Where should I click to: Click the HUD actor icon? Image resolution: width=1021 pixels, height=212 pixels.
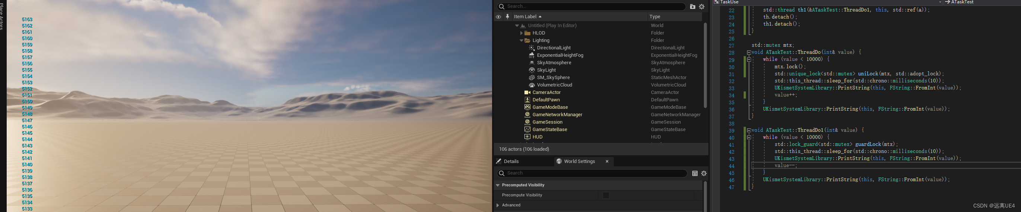527,137
